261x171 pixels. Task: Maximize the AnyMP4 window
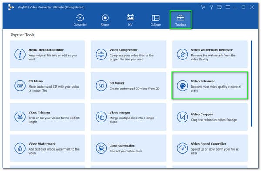point(244,7)
